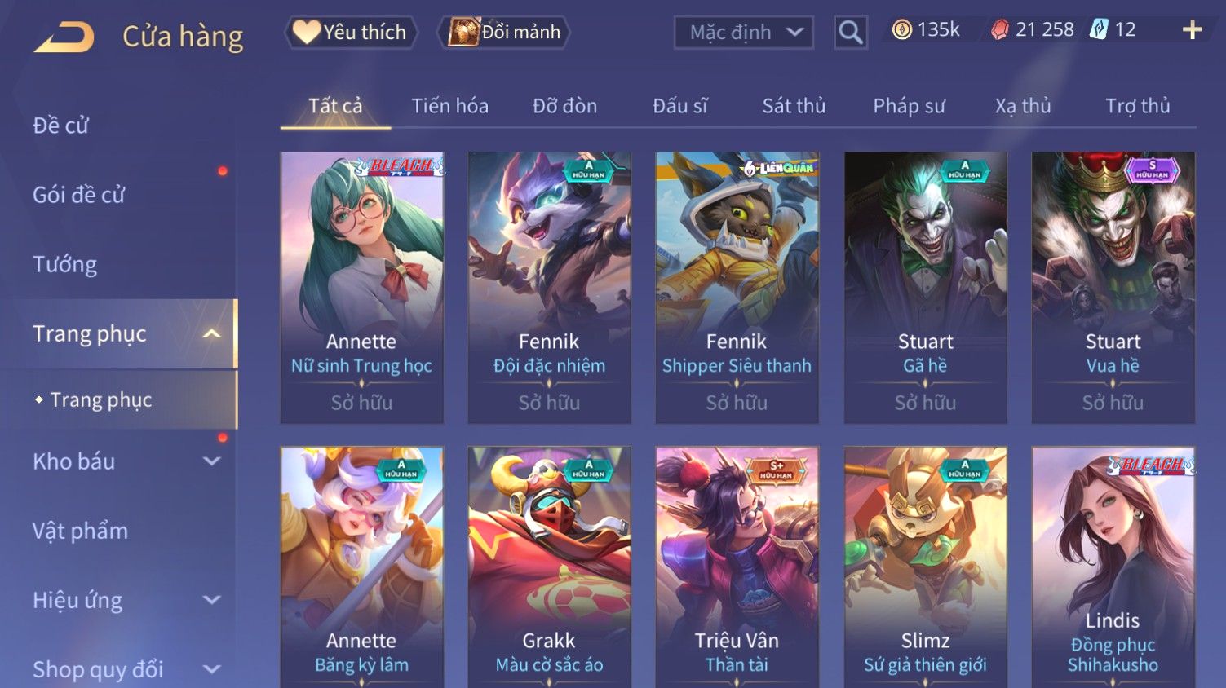Click the back arrow icon
1226x688 pixels.
pyautogui.click(x=64, y=37)
